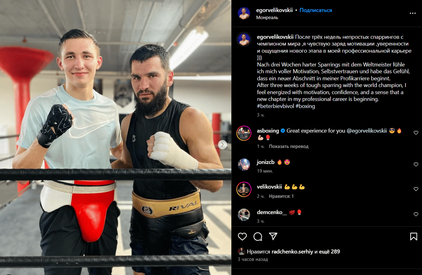This screenshot has height=275, width=422.
Task: Save the post with bookmark icon
Action: pos(414,237)
